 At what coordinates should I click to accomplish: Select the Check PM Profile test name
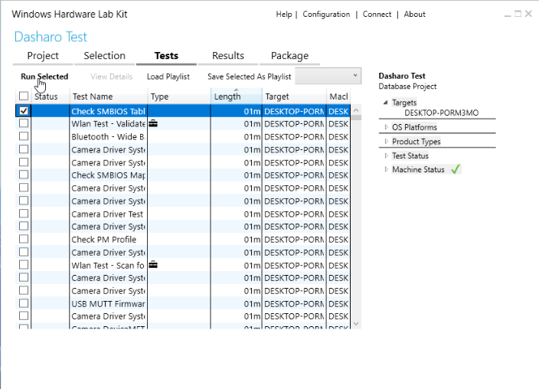point(104,239)
